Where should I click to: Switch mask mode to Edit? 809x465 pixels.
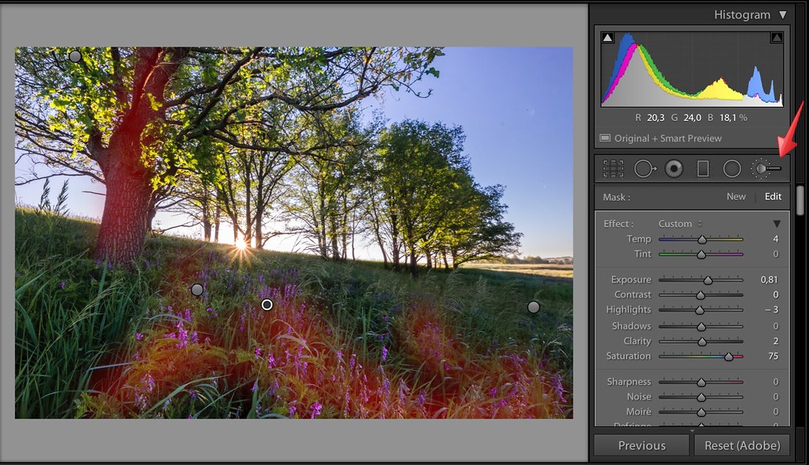(773, 197)
